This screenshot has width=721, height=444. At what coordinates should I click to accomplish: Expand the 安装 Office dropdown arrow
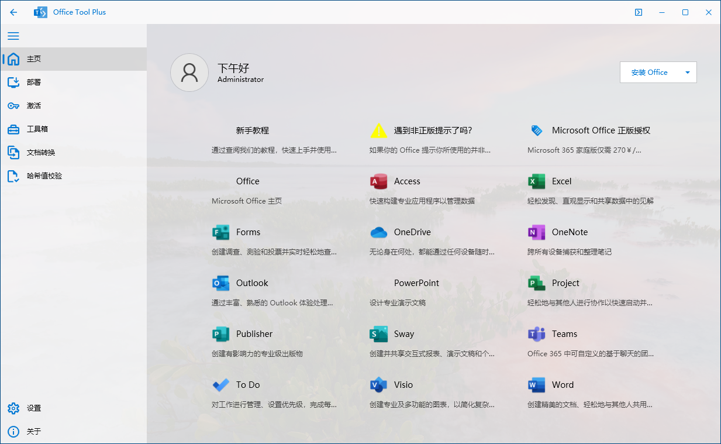(x=687, y=73)
